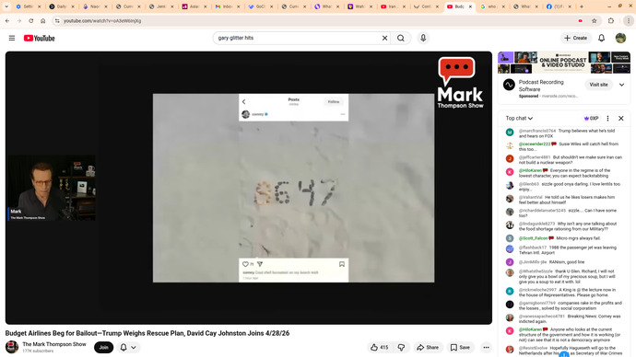Click @Scott_Falcon chat username
This screenshot has height=357, width=636.
point(534,238)
